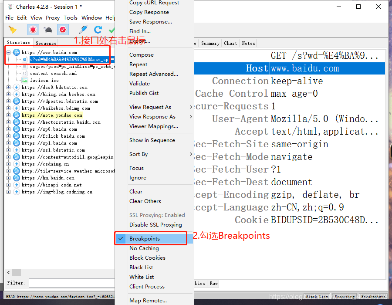The height and width of the screenshot is (305, 392).
Task: Expand the csdnimg.cn host node
Action: coord(9,164)
